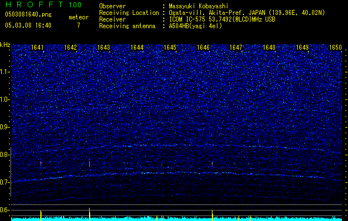Viewport: 348px width, 221px height.
Task: Select the 1647 time label
Action: click(236, 48)
